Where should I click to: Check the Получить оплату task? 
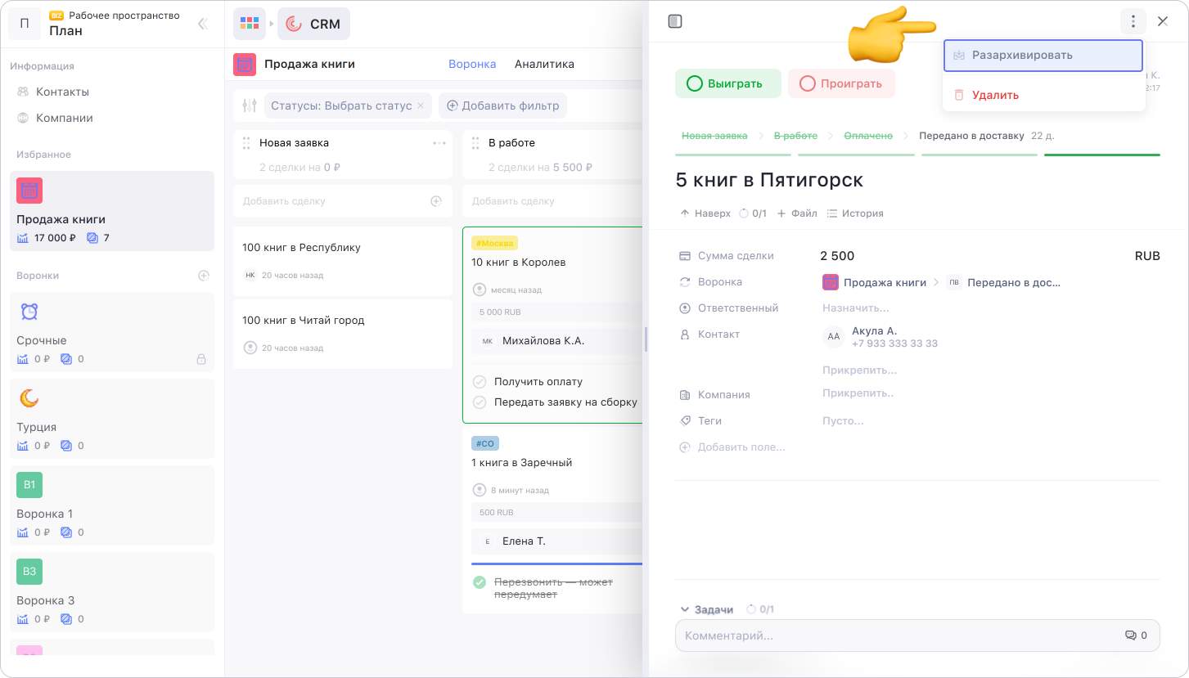pyautogui.click(x=480, y=382)
